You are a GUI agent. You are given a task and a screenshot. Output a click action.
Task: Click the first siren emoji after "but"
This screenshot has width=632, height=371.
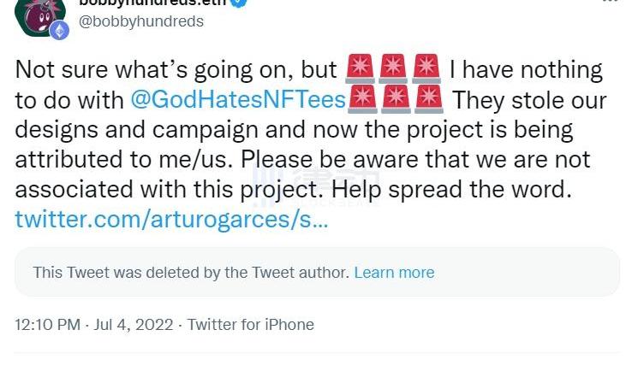359,69
